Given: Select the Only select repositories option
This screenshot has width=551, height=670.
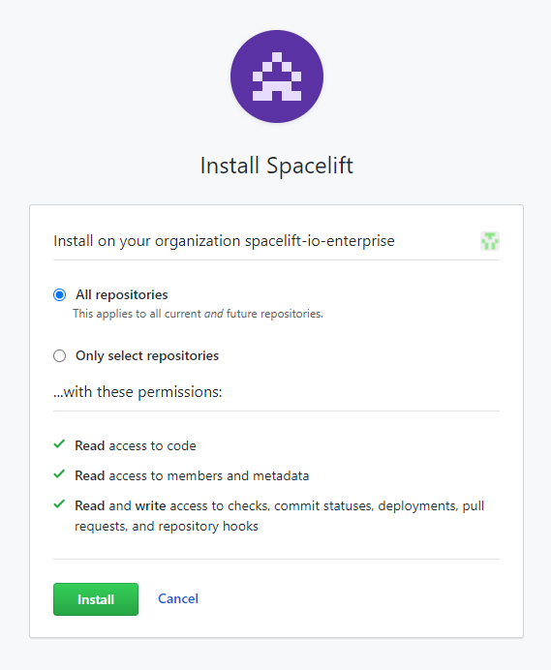Looking at the screenshot, I should coord(59,356).
